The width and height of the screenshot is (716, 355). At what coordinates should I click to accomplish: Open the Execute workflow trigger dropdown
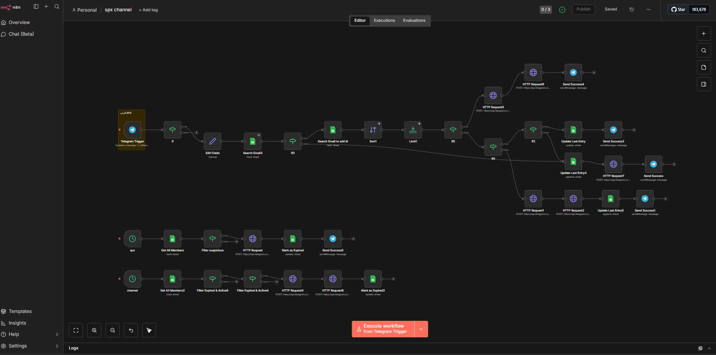click(421, 329)
